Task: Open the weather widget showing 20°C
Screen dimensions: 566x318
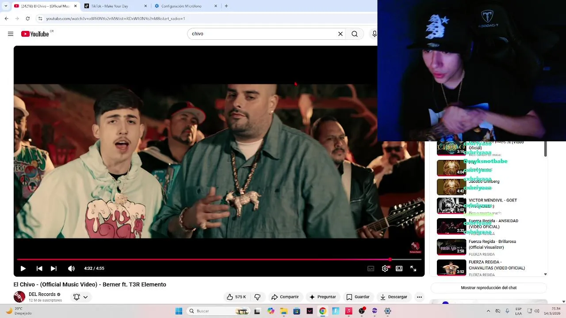Action: pos(19,311)
